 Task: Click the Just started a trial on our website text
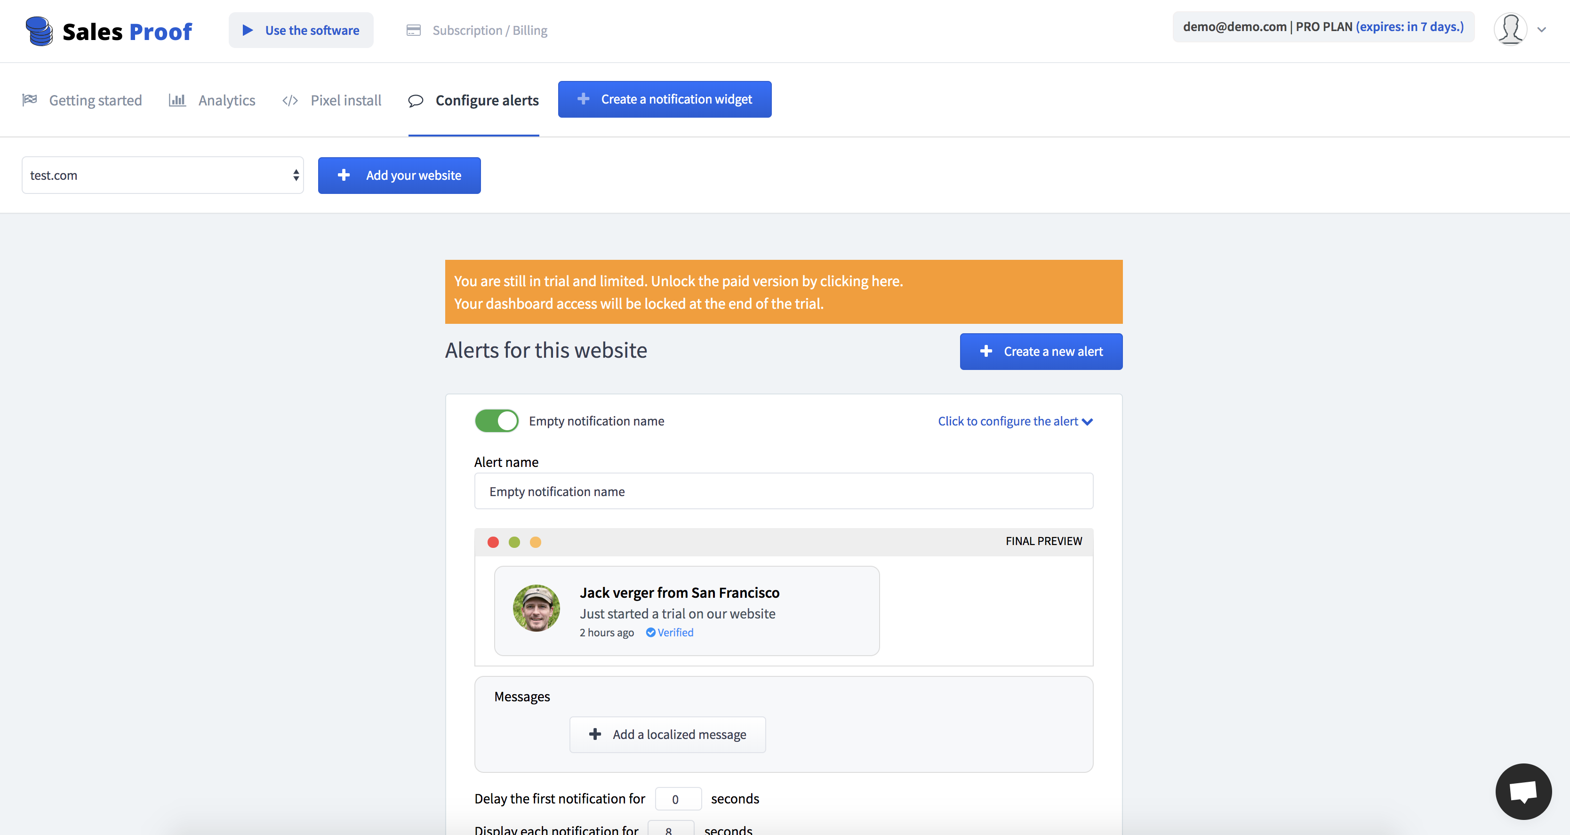[x=677, y=614]
